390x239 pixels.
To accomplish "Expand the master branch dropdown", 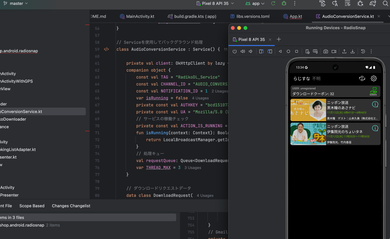I will [16, 4].
